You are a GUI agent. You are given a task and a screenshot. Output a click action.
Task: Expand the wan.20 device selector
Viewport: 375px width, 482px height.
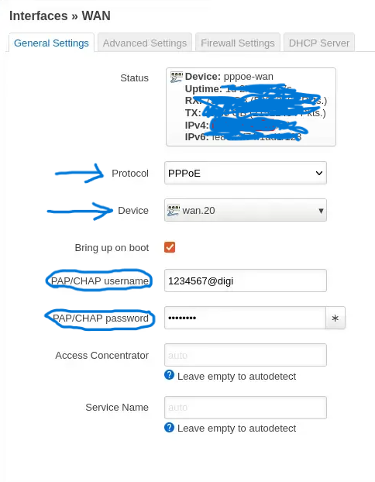pos(246,211)
